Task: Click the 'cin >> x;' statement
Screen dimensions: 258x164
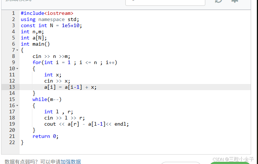Action: tap(57, 81)
